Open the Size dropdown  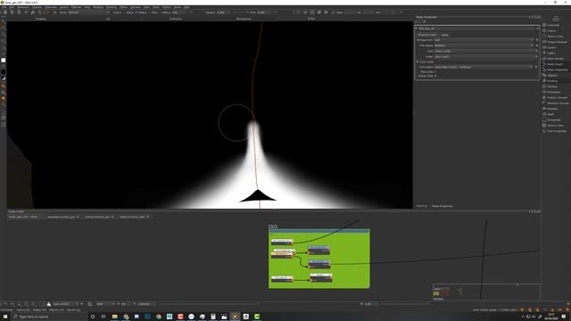(485, 52)
